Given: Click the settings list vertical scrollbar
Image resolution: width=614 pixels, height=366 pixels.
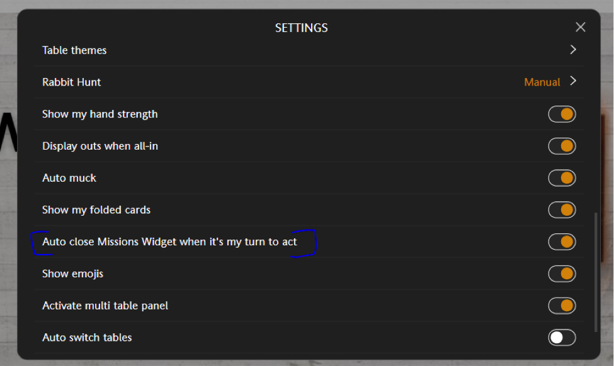Looking at the screenshot, I should (596, 272).
